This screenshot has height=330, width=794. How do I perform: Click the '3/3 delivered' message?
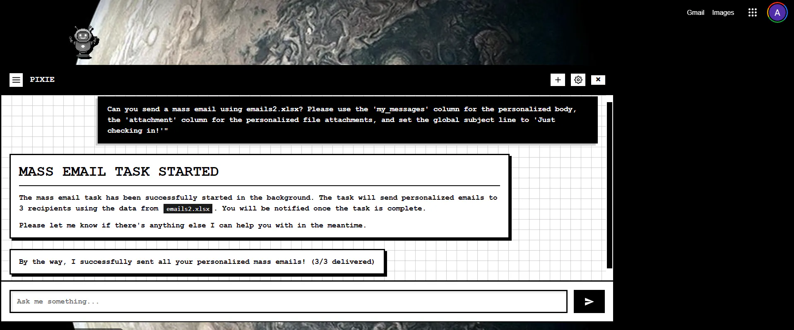pyautogui.click(x=197, y=262)
